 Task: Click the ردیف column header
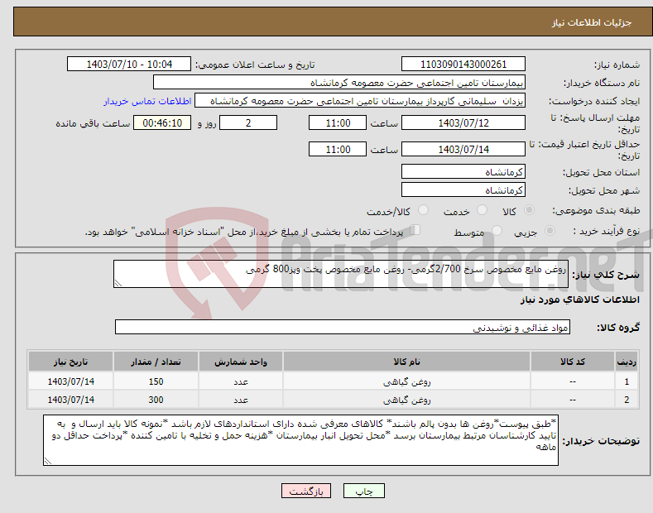tap(627, 362)
